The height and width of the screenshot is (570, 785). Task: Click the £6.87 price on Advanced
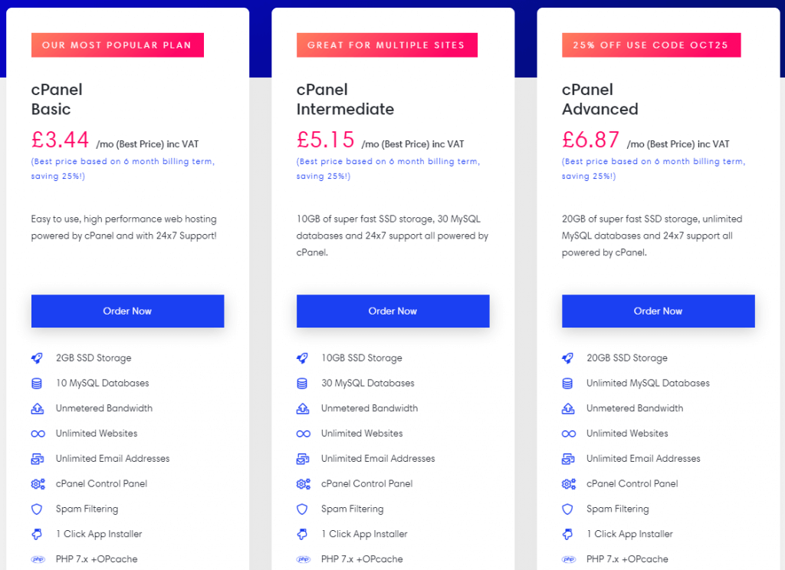[590, 140]
